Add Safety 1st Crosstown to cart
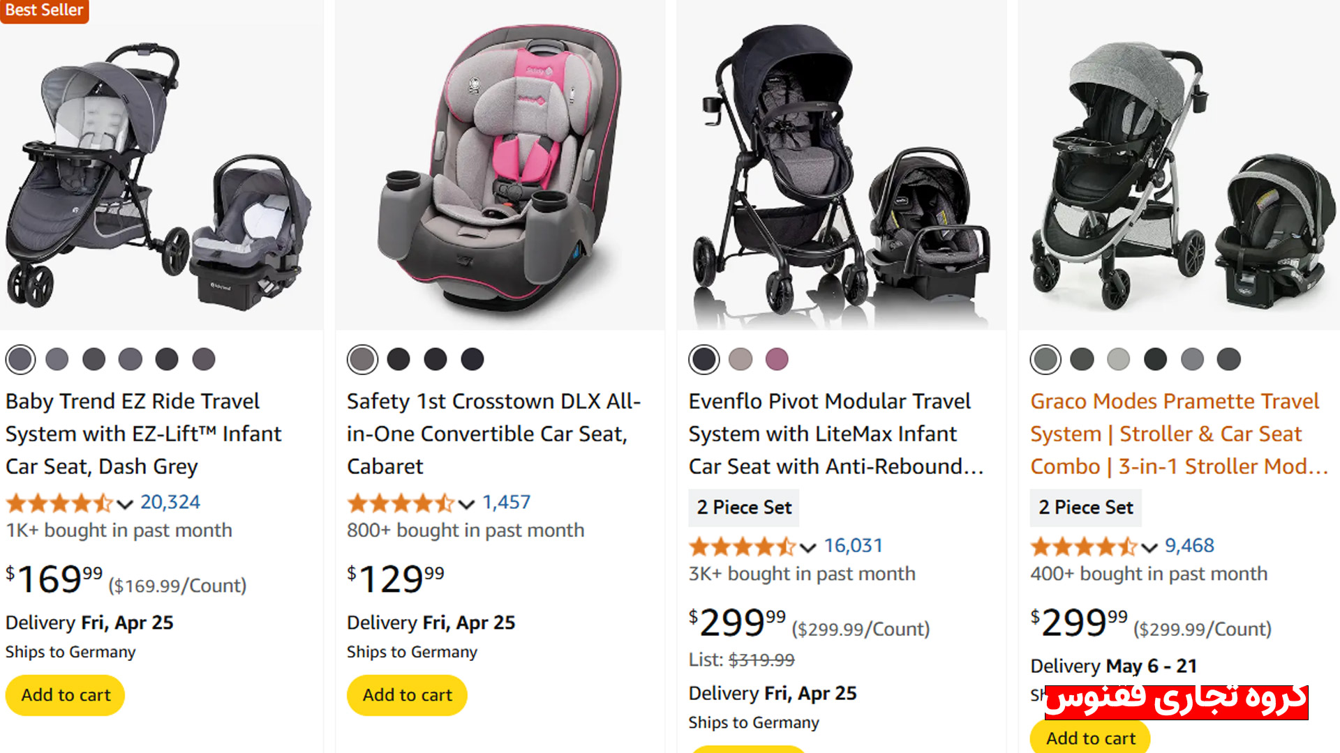 click(x=407, y=695)
